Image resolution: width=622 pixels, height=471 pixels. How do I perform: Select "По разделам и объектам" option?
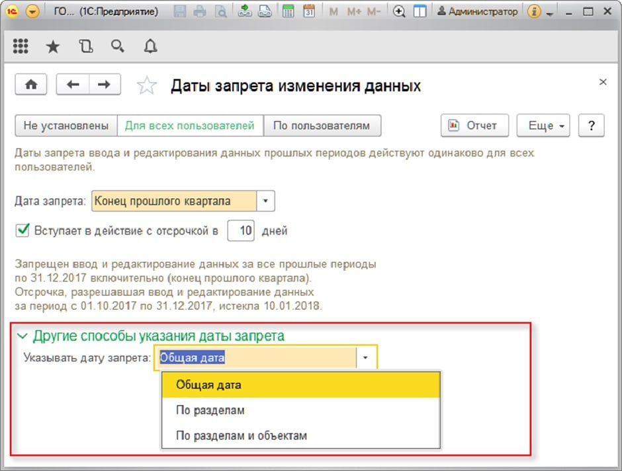241,435
